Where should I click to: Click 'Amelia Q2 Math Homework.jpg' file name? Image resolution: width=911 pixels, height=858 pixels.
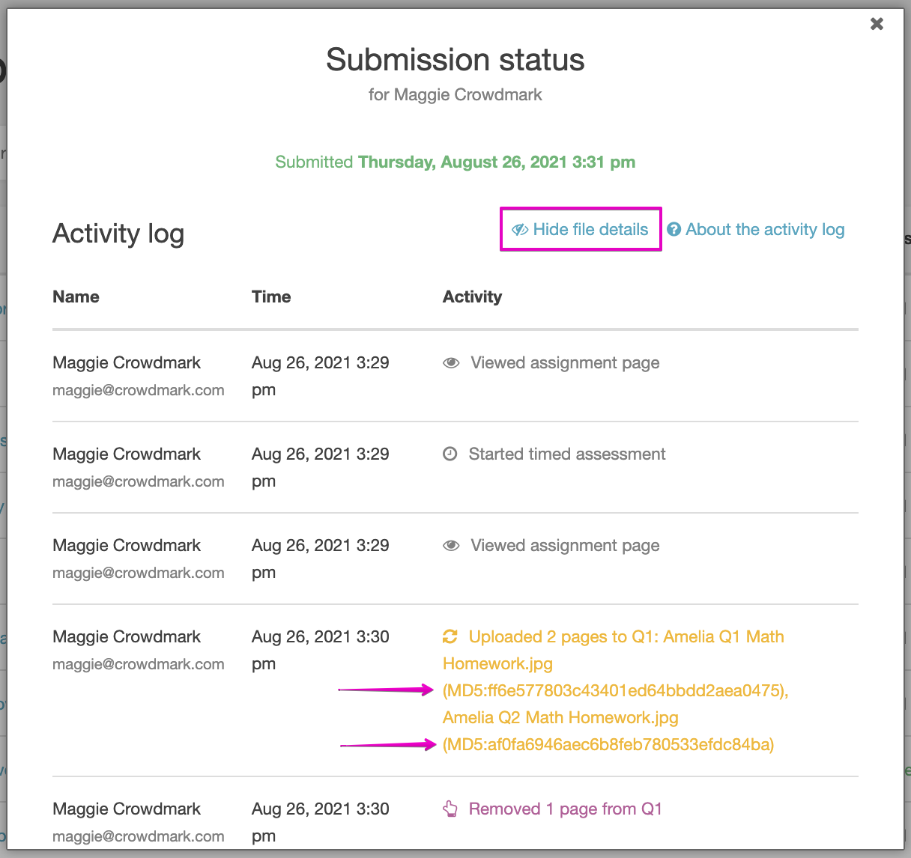click(x=560, y=717)
